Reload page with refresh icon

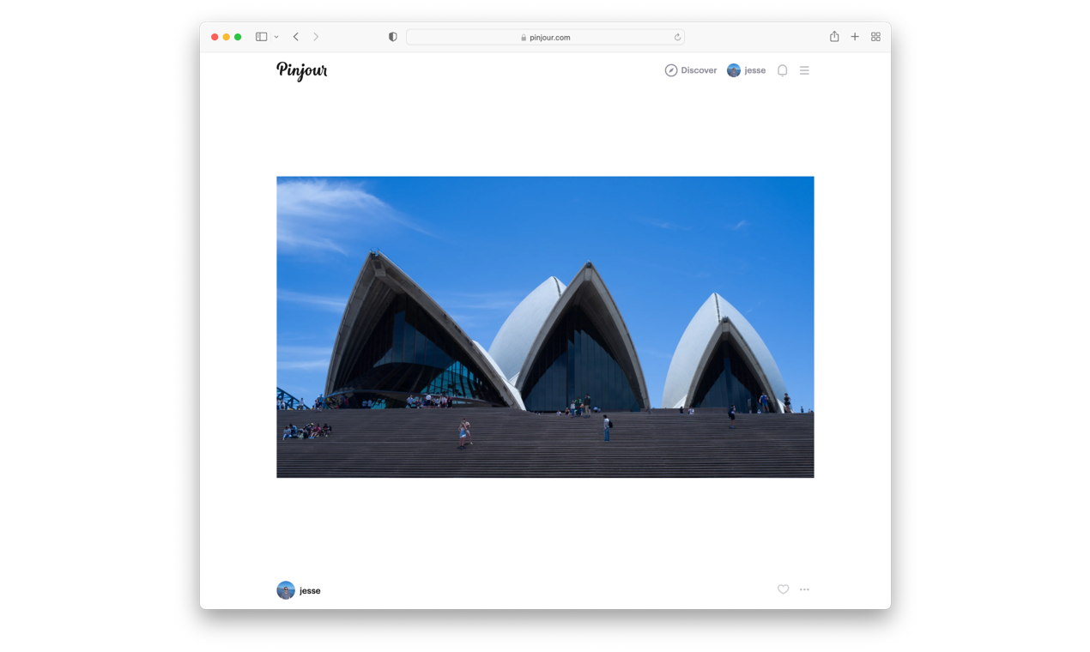pyautogui.click(x=677, y=37)
